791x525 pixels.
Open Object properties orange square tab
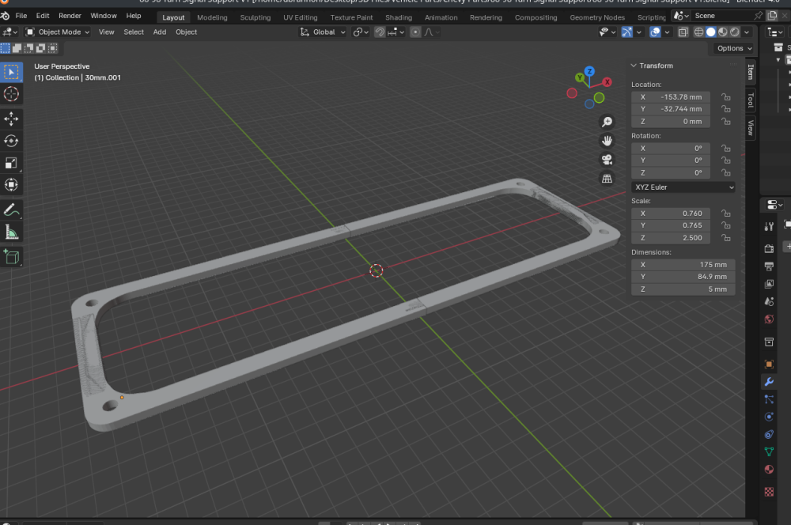click(769, 364)
